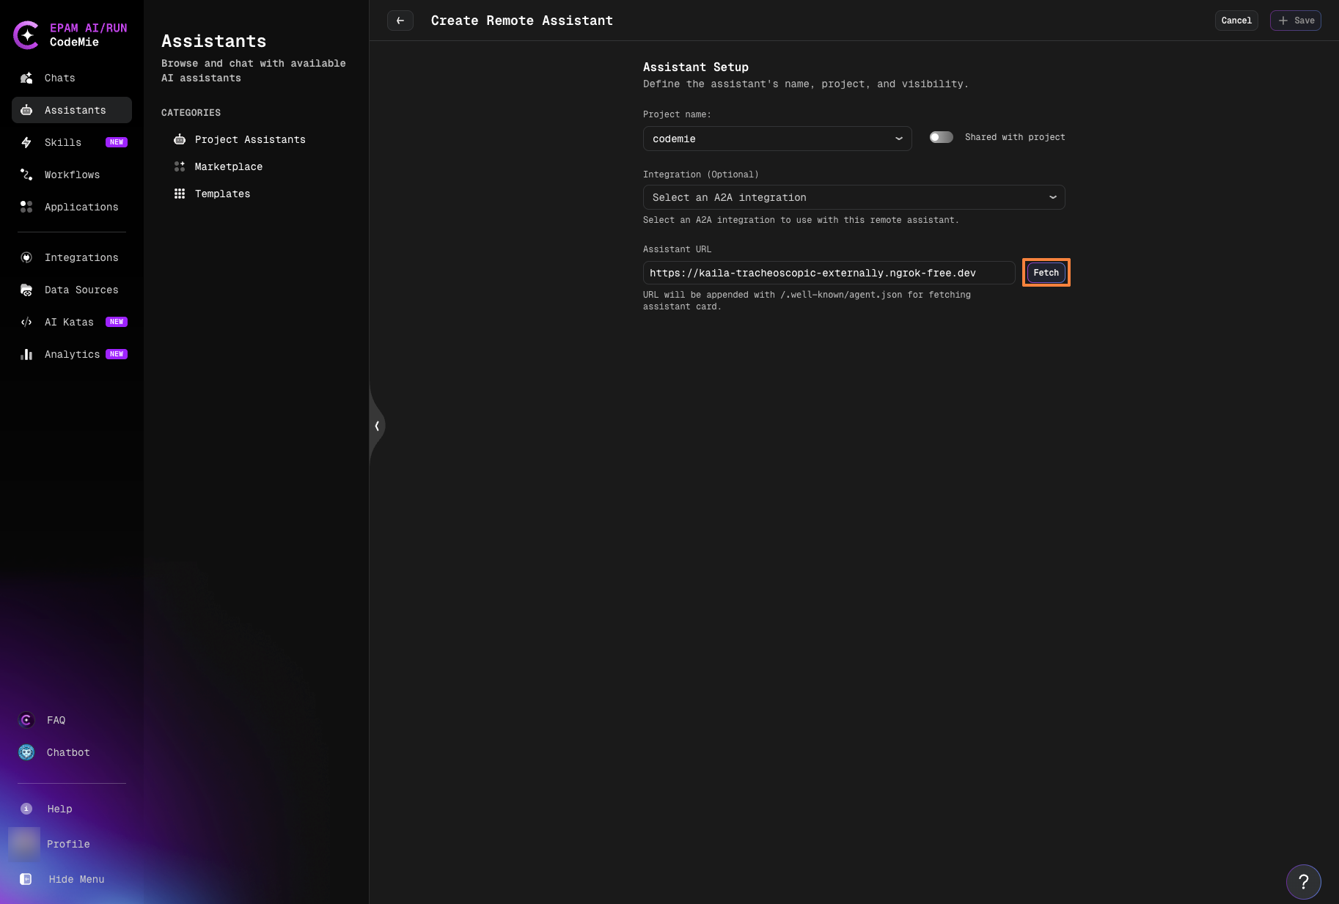Click the CodeMie logo icon

(x=26, y=35)
